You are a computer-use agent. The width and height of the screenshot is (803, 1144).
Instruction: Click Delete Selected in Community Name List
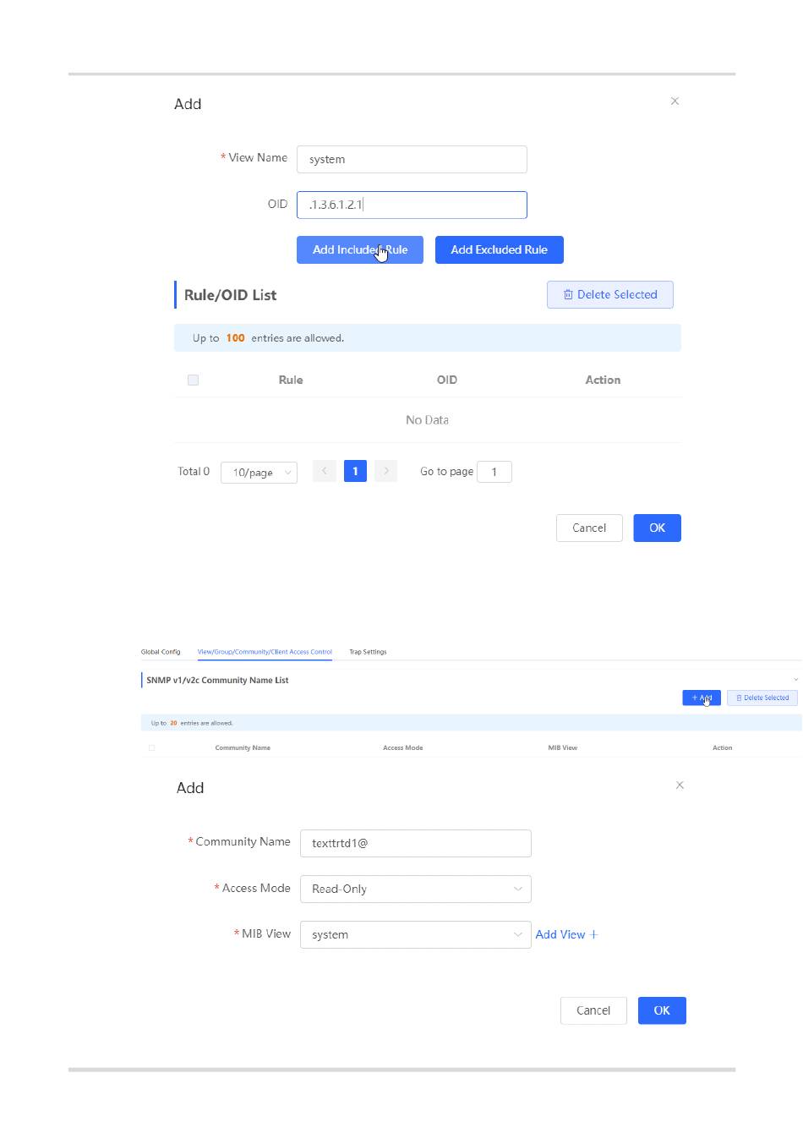(762, 698)
